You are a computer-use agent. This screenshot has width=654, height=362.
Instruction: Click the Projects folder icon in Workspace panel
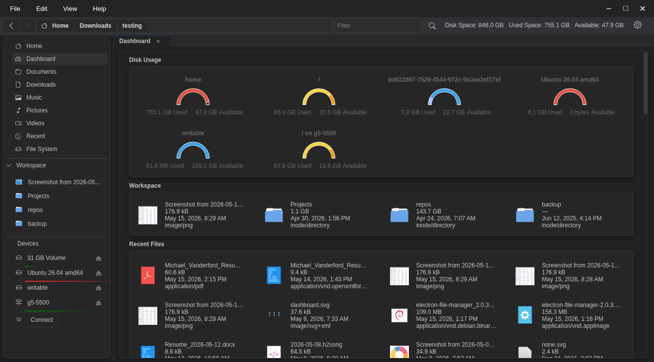pos(273,215)
